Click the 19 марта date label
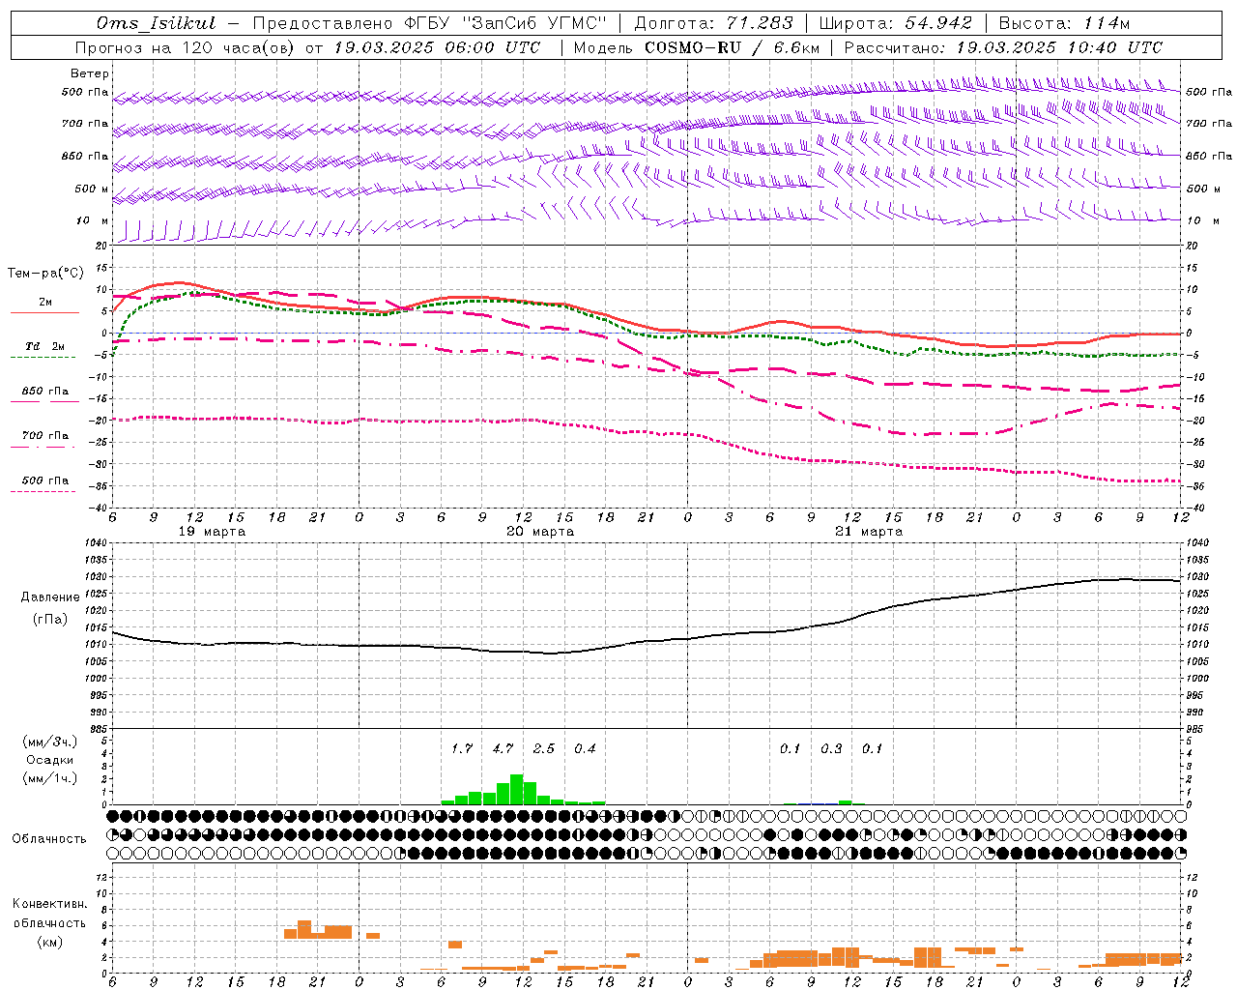This screenshot has width=1237, height=990. (213, 532)
